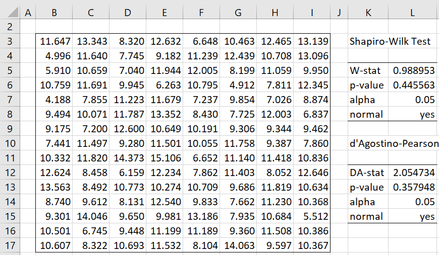Select cell containing 4.188

point(54,100)
